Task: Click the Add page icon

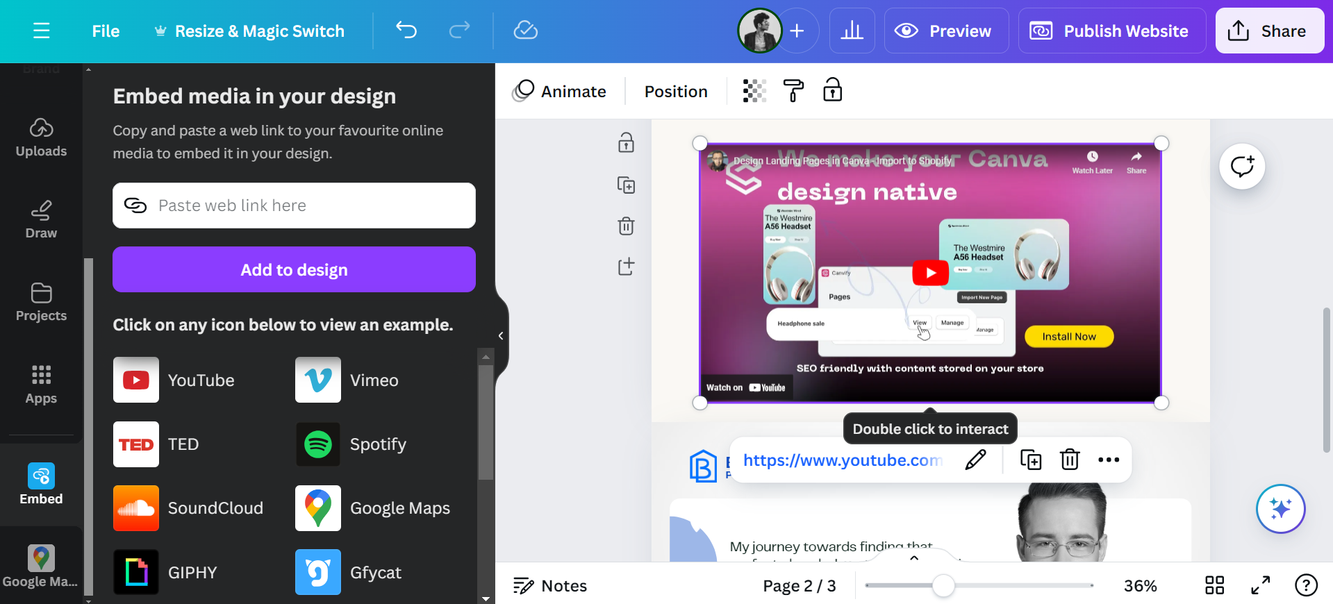Action: coord(626,267)
